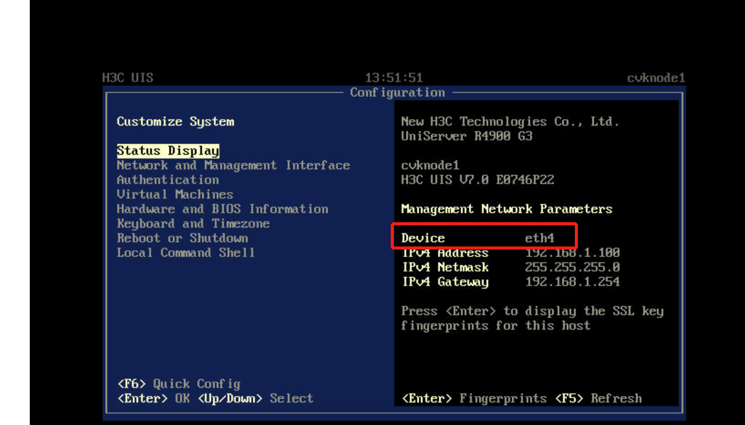
Task: Click the clock display in header
Action: pos(394,78)
